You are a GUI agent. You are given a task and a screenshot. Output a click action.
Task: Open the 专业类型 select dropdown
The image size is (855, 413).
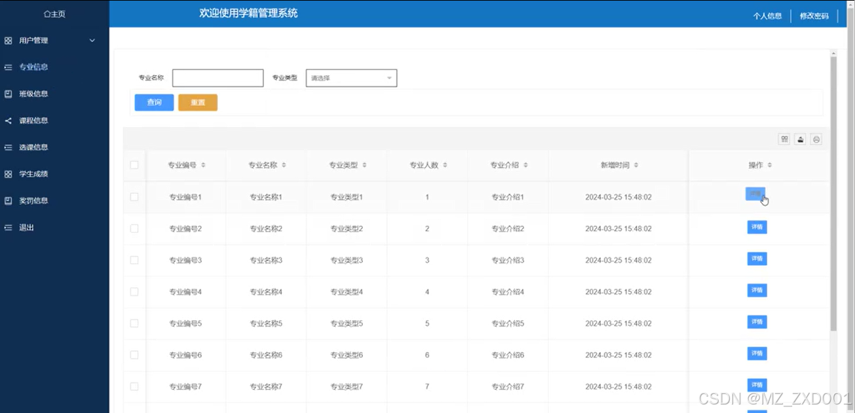coord(352,78)
